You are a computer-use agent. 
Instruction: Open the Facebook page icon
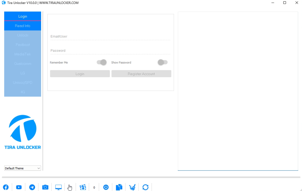(6, 187)
